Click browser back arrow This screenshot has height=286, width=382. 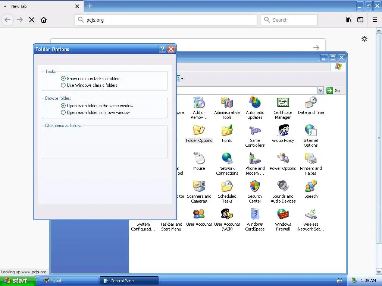[7, 20]
